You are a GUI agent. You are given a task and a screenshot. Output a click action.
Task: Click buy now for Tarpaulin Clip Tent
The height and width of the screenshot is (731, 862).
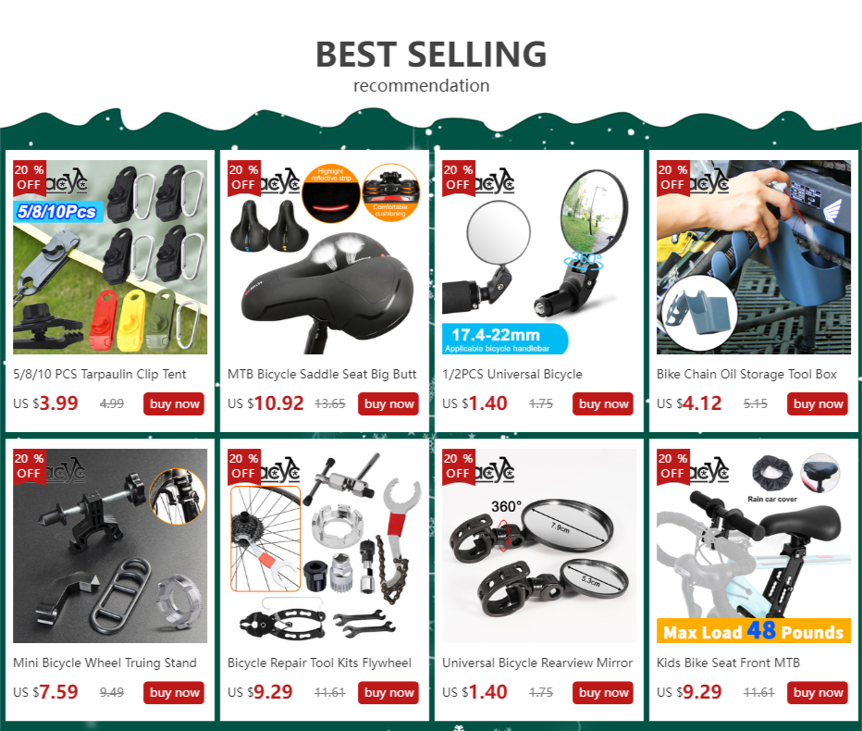[x=174, y=403]
